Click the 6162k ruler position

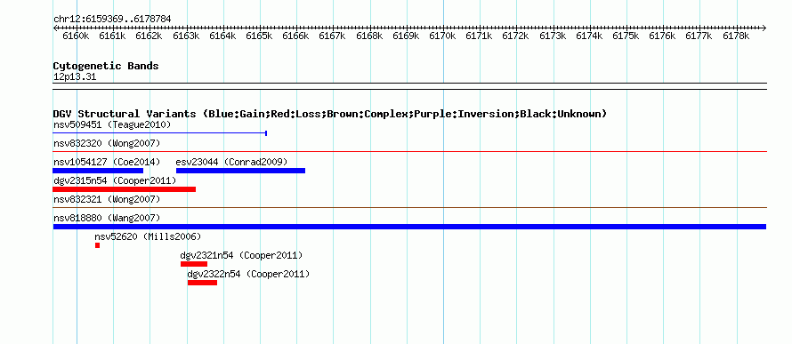coord(150,36)
